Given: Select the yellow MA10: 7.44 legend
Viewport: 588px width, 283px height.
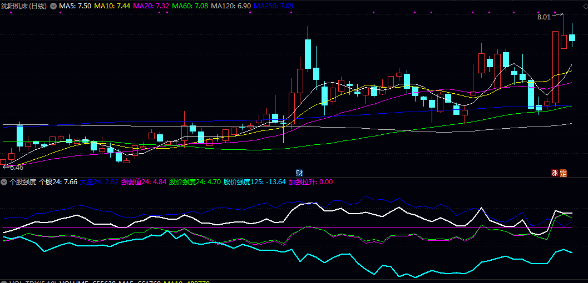Looking at the screenshot, I should pos(113,6).
